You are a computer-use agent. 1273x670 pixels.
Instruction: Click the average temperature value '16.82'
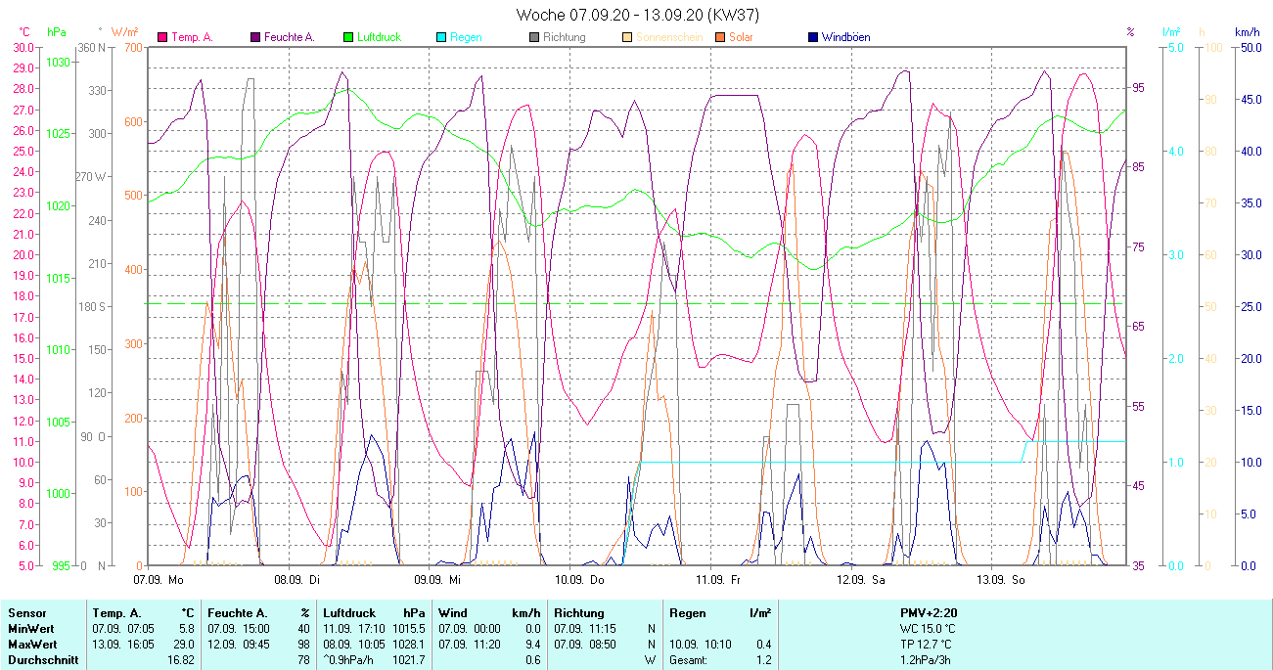[183, 660]
